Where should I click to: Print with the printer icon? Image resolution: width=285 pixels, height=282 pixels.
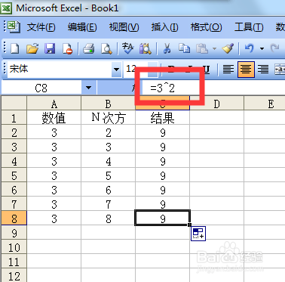click(88, 48)
